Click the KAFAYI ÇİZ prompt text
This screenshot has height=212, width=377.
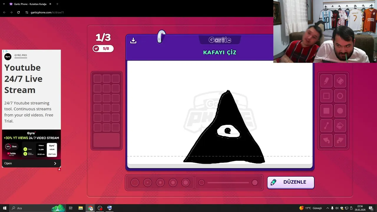tap(220, 52)
